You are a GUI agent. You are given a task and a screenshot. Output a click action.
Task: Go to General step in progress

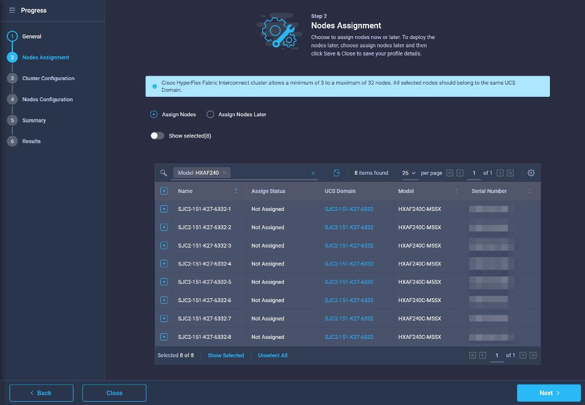click(32, 37)
